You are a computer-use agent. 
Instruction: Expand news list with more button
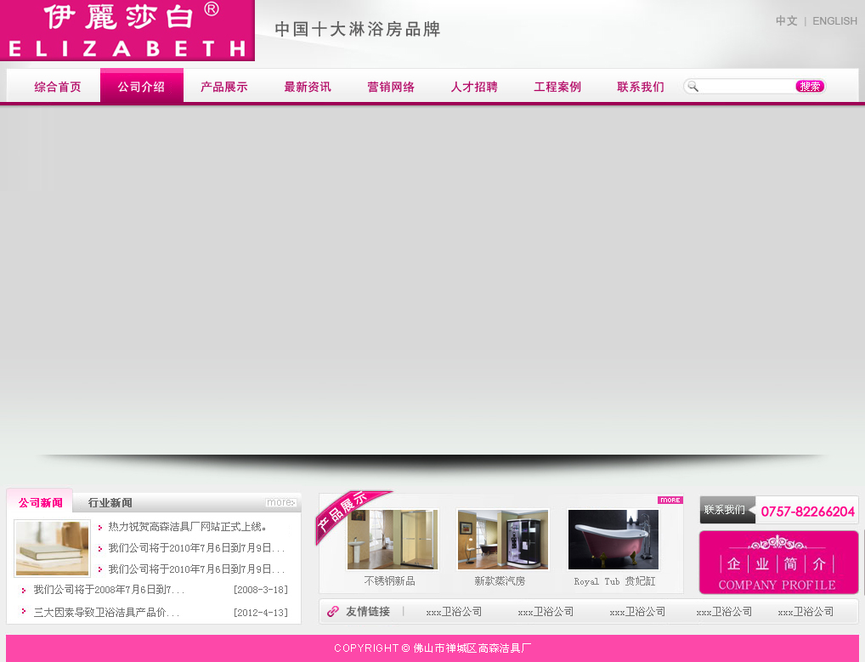click(x=280, y=503)
